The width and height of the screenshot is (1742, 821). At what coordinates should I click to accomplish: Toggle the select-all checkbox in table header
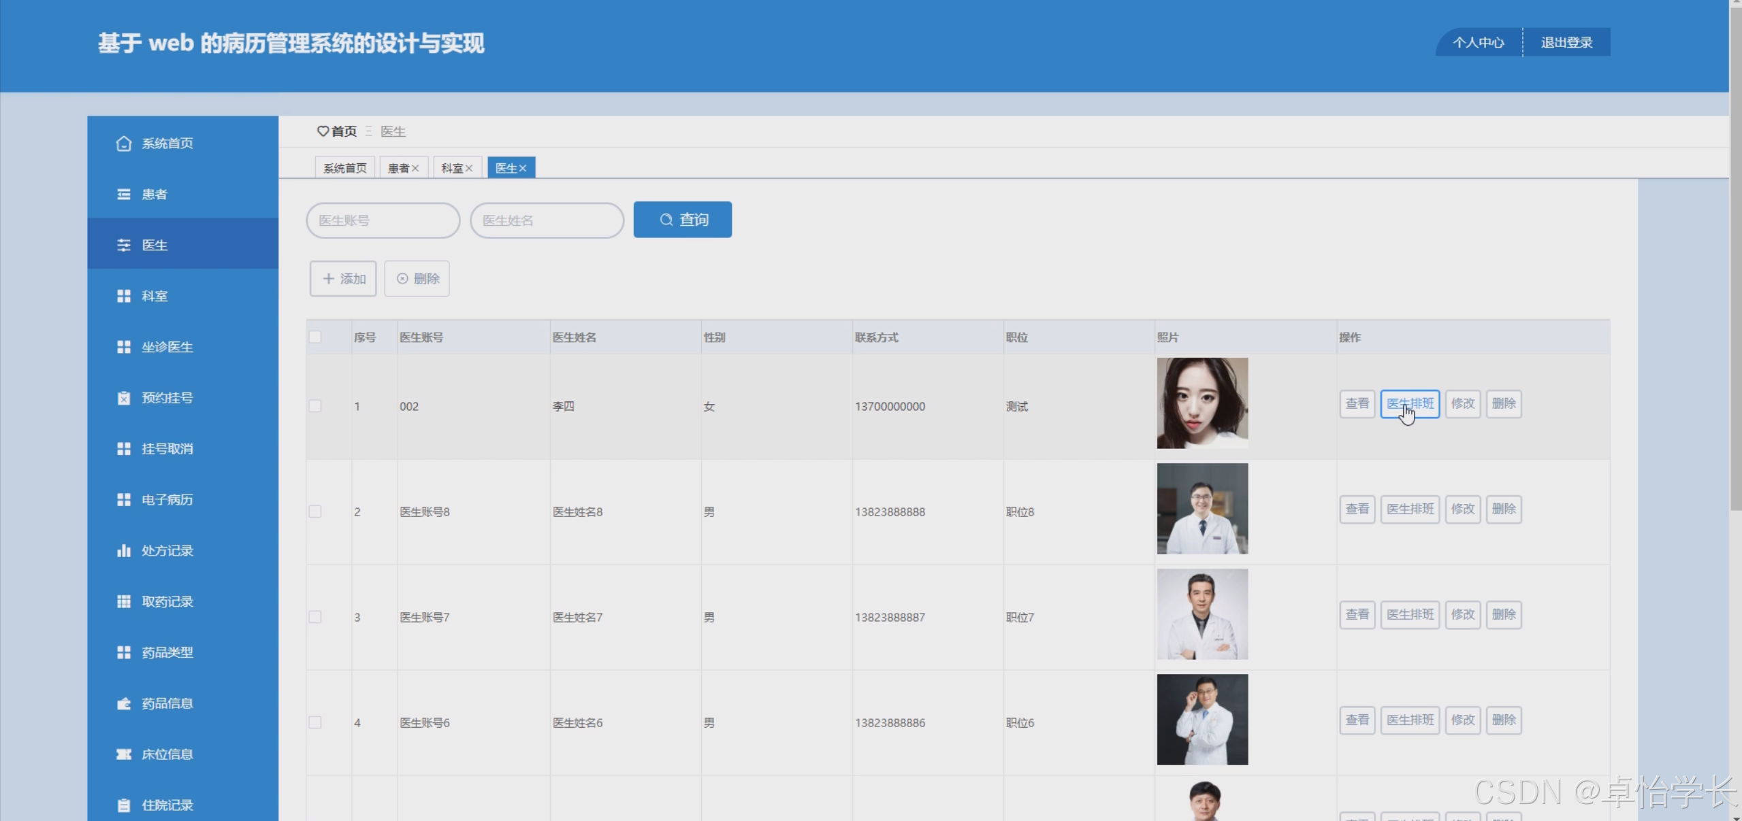pyautogui.click(x=315, y=337)
